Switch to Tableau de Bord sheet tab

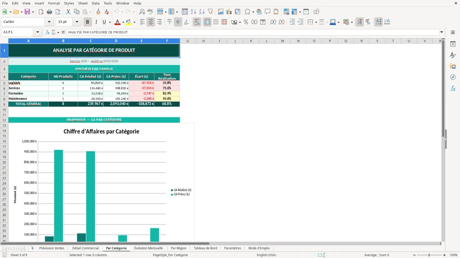pyautogui.click(x=205, y=248)
